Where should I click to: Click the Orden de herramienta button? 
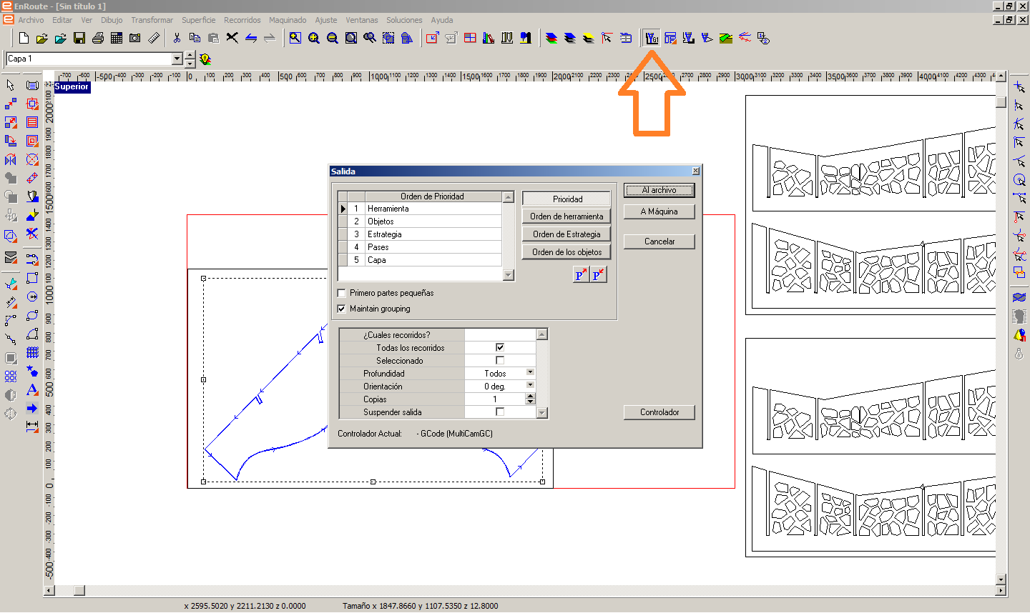(x=566, y=216)
